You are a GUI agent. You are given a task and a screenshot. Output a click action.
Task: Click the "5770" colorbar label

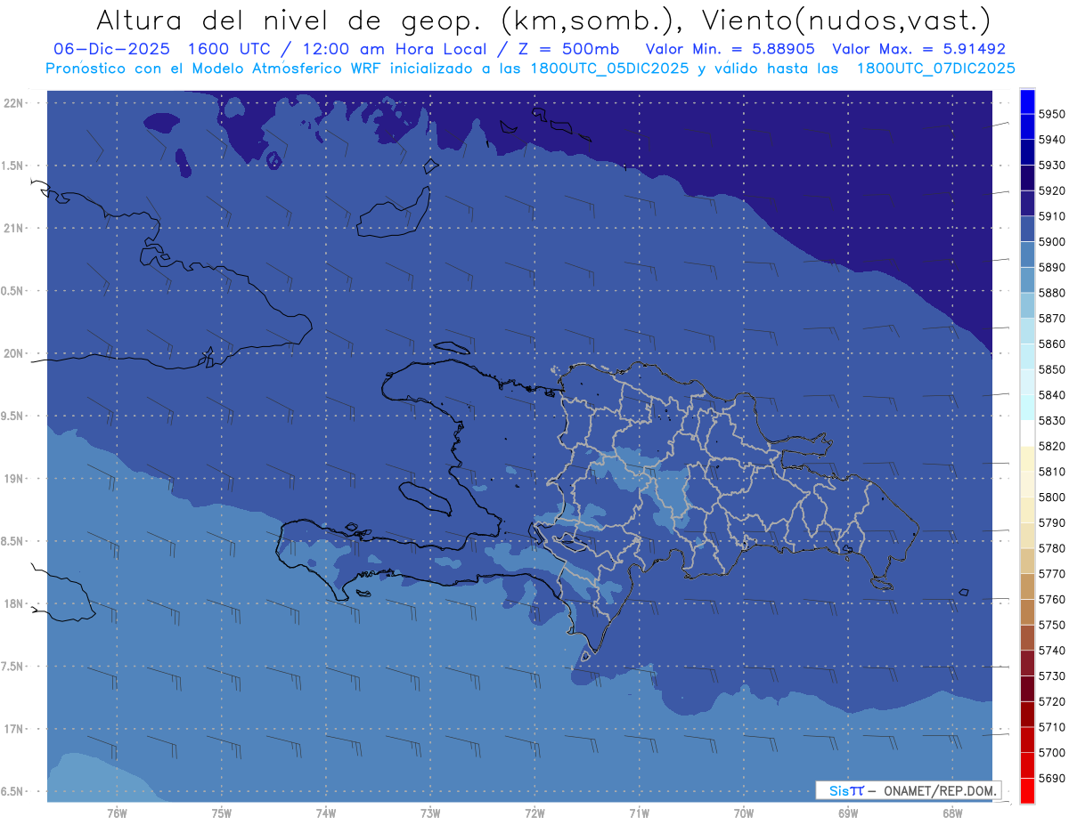[x=1051, y=573]
